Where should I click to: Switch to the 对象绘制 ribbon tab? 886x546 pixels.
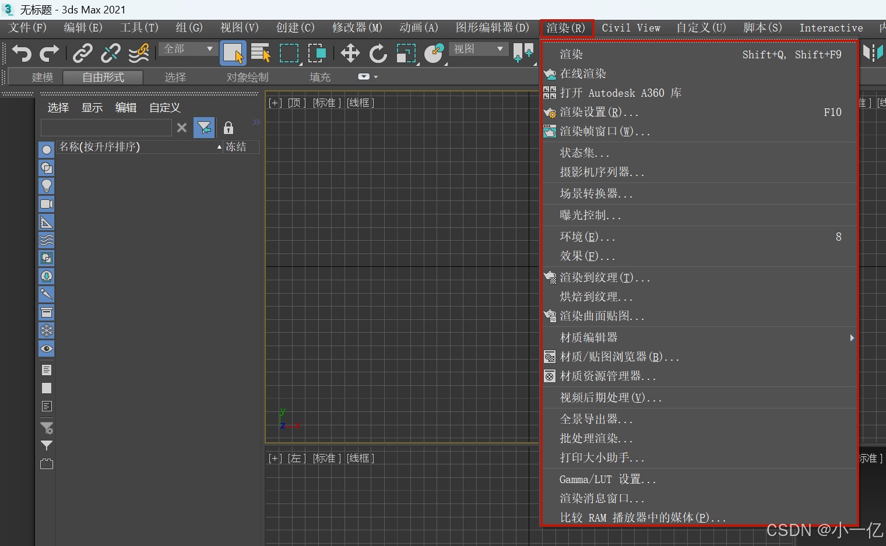(247, 77)
